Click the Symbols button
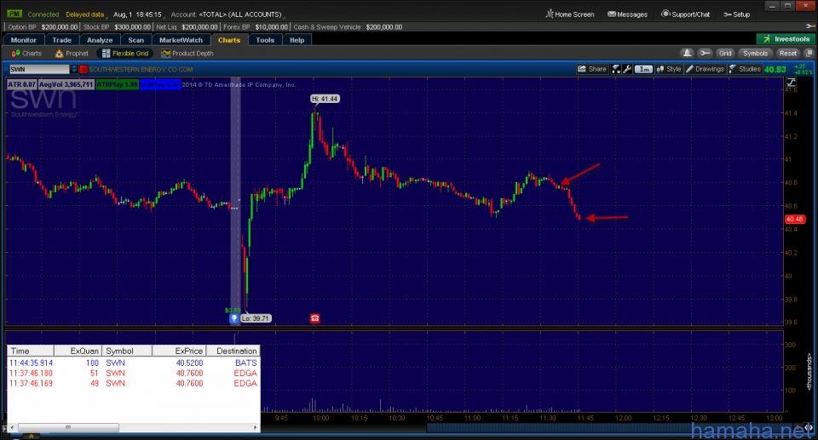Viewport: 818px width, 440px height. pyautogui.click(x=755, y=53)
